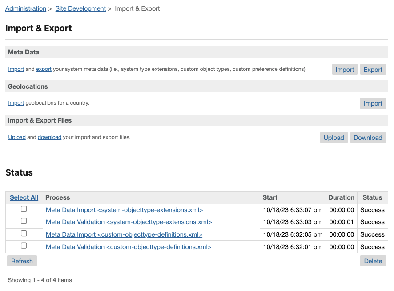Check the box for the custom-objecttype-definitions import row
This screenshot has height=291, width=394.
click(x=24, y=233)
